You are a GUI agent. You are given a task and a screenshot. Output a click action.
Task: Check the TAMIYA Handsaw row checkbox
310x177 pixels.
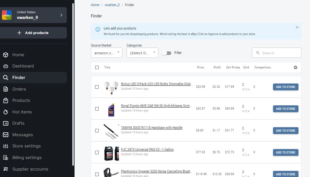(x=97, y=130)
